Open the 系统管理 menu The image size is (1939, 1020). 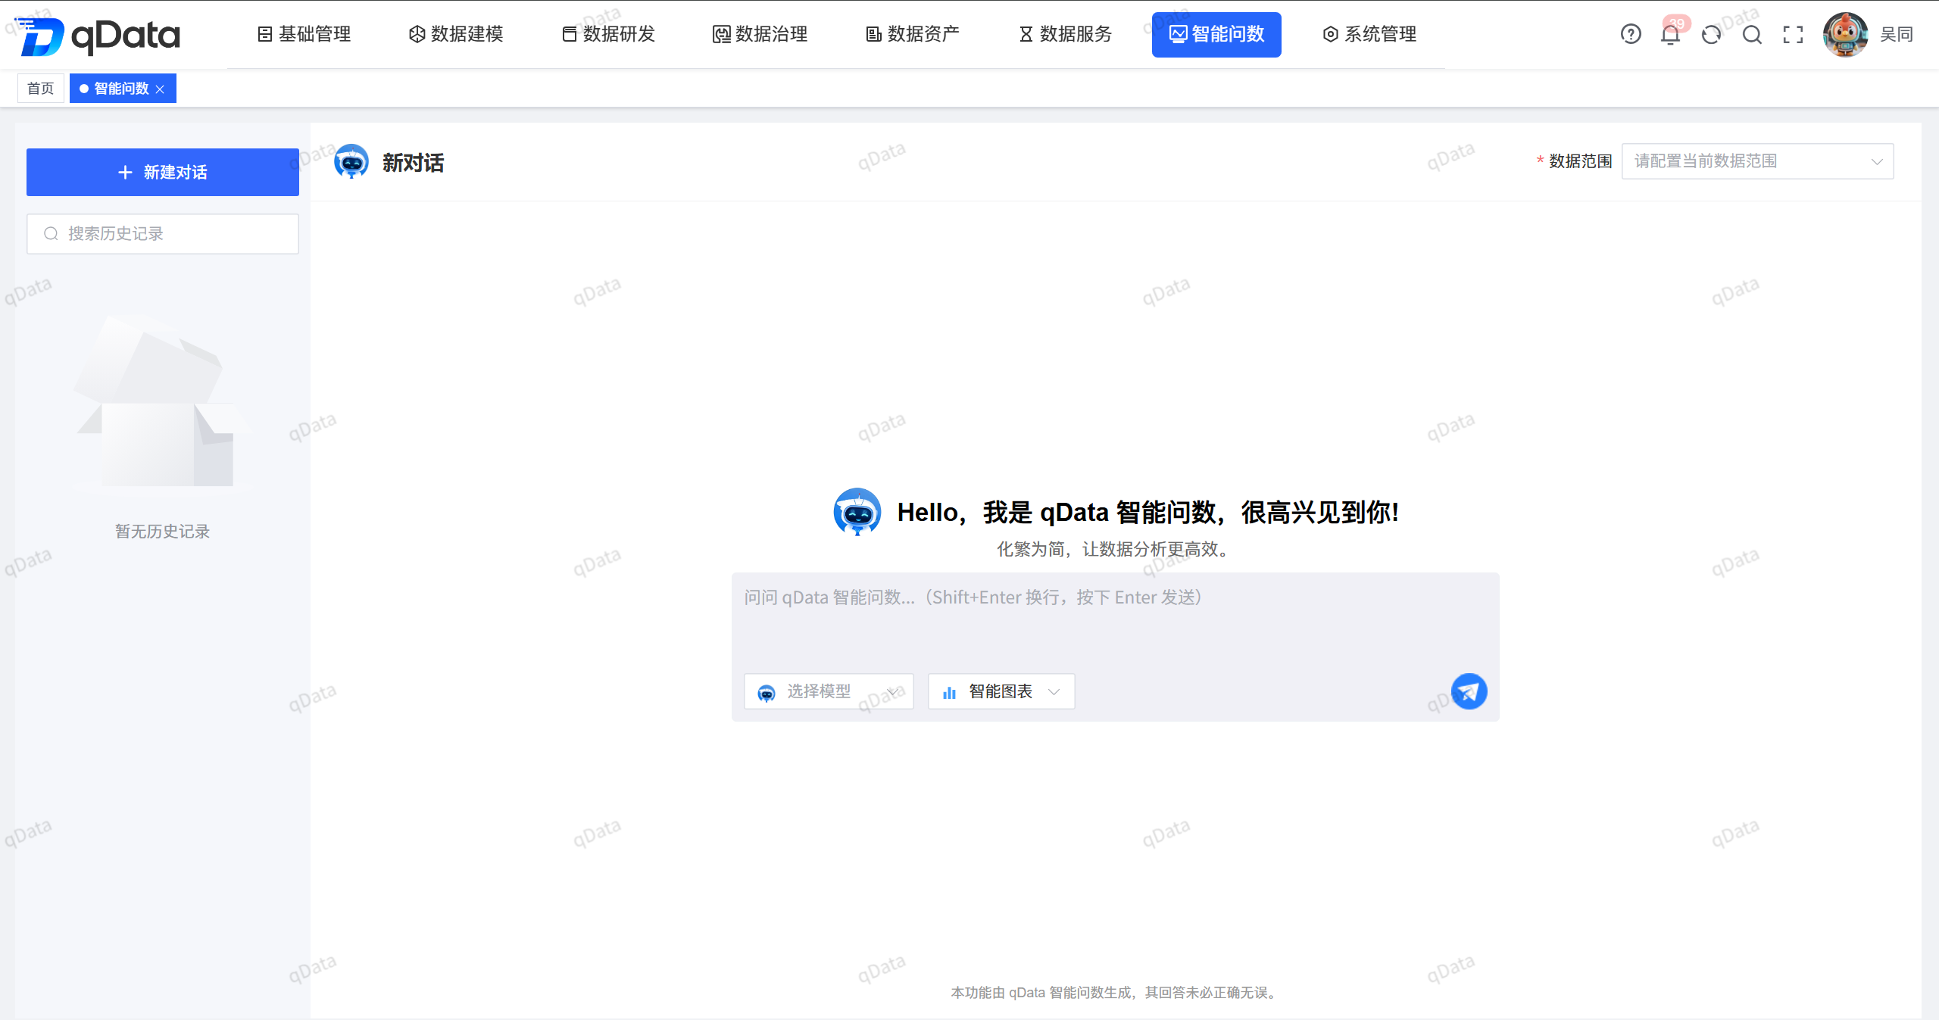[x=1369, y=34]
